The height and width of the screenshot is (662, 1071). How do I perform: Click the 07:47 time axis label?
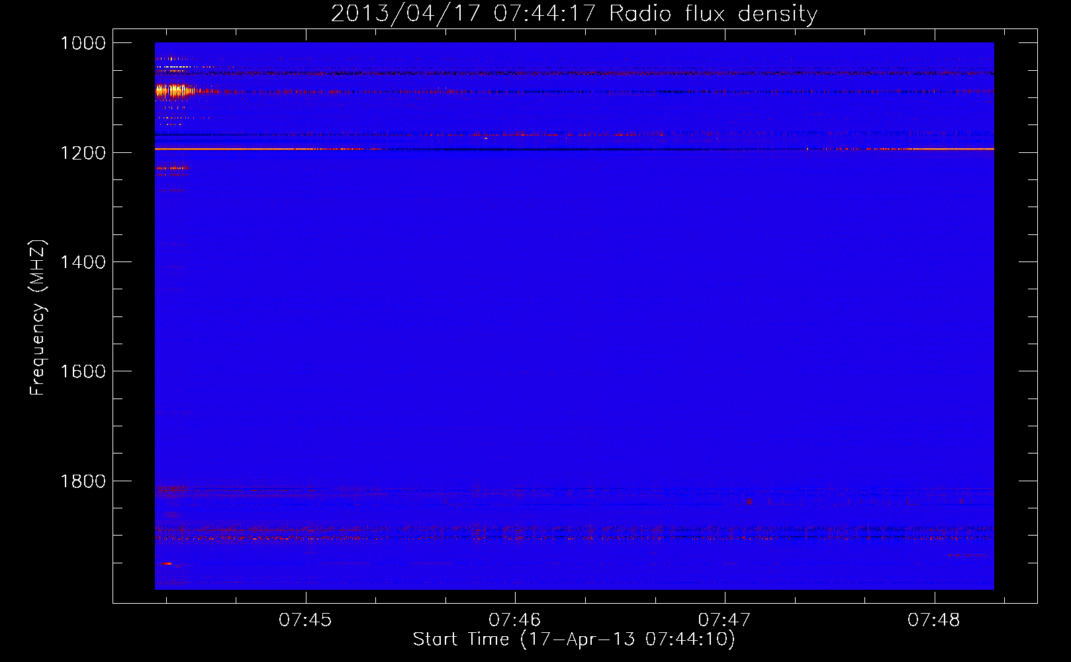click(724, 620)
